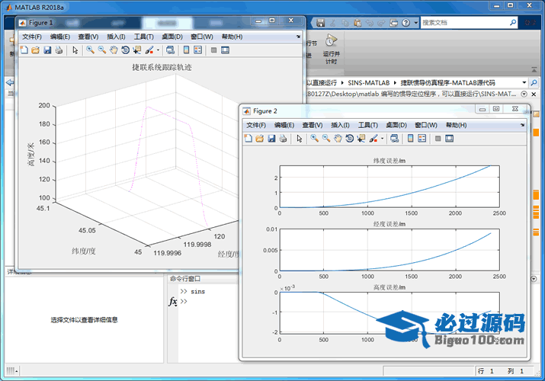Open 桌面(D) menu in Figure 2

(x=396, y=125)
